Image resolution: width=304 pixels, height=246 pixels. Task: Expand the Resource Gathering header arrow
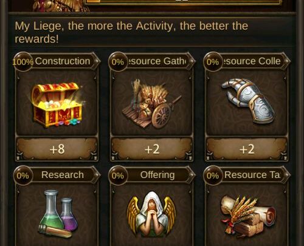(191, 61)
